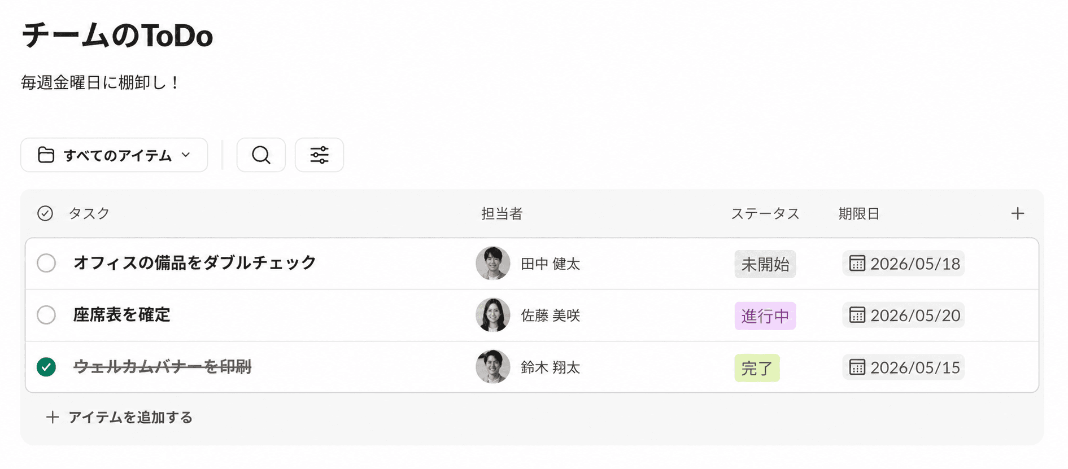Click the green 完了 status tag
1068x469 pixels.
757,368
